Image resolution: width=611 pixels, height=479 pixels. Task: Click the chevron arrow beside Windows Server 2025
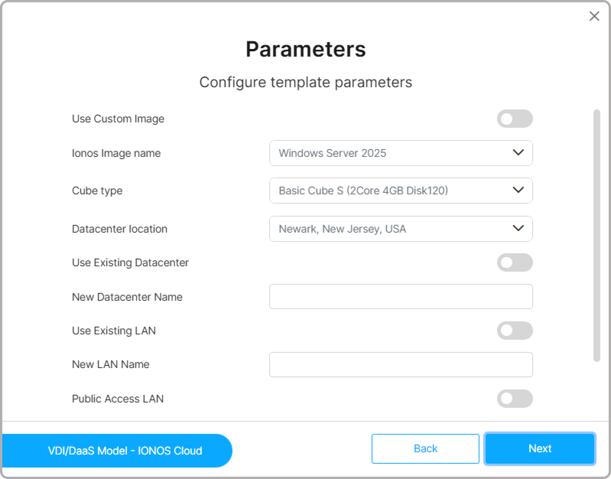click(x=518, y=153)
